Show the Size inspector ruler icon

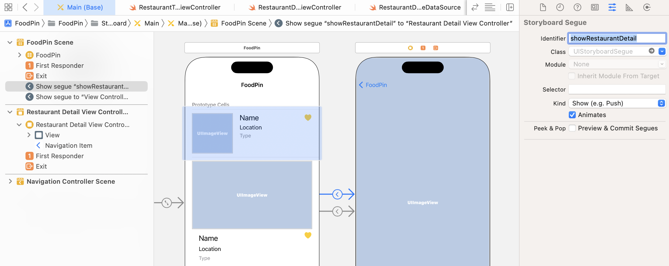coord(629,7)
